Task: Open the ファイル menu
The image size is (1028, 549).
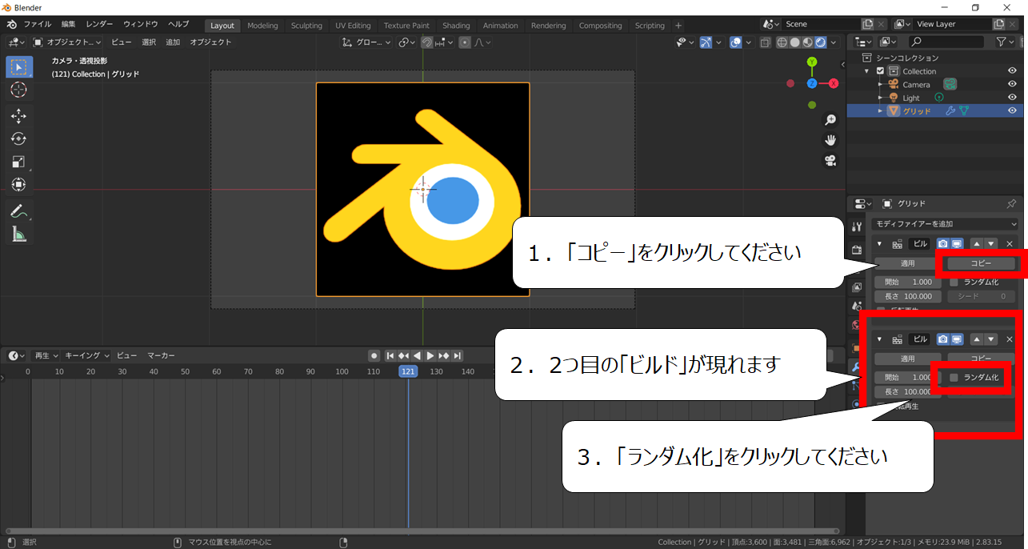Action: tap(38, 25)
